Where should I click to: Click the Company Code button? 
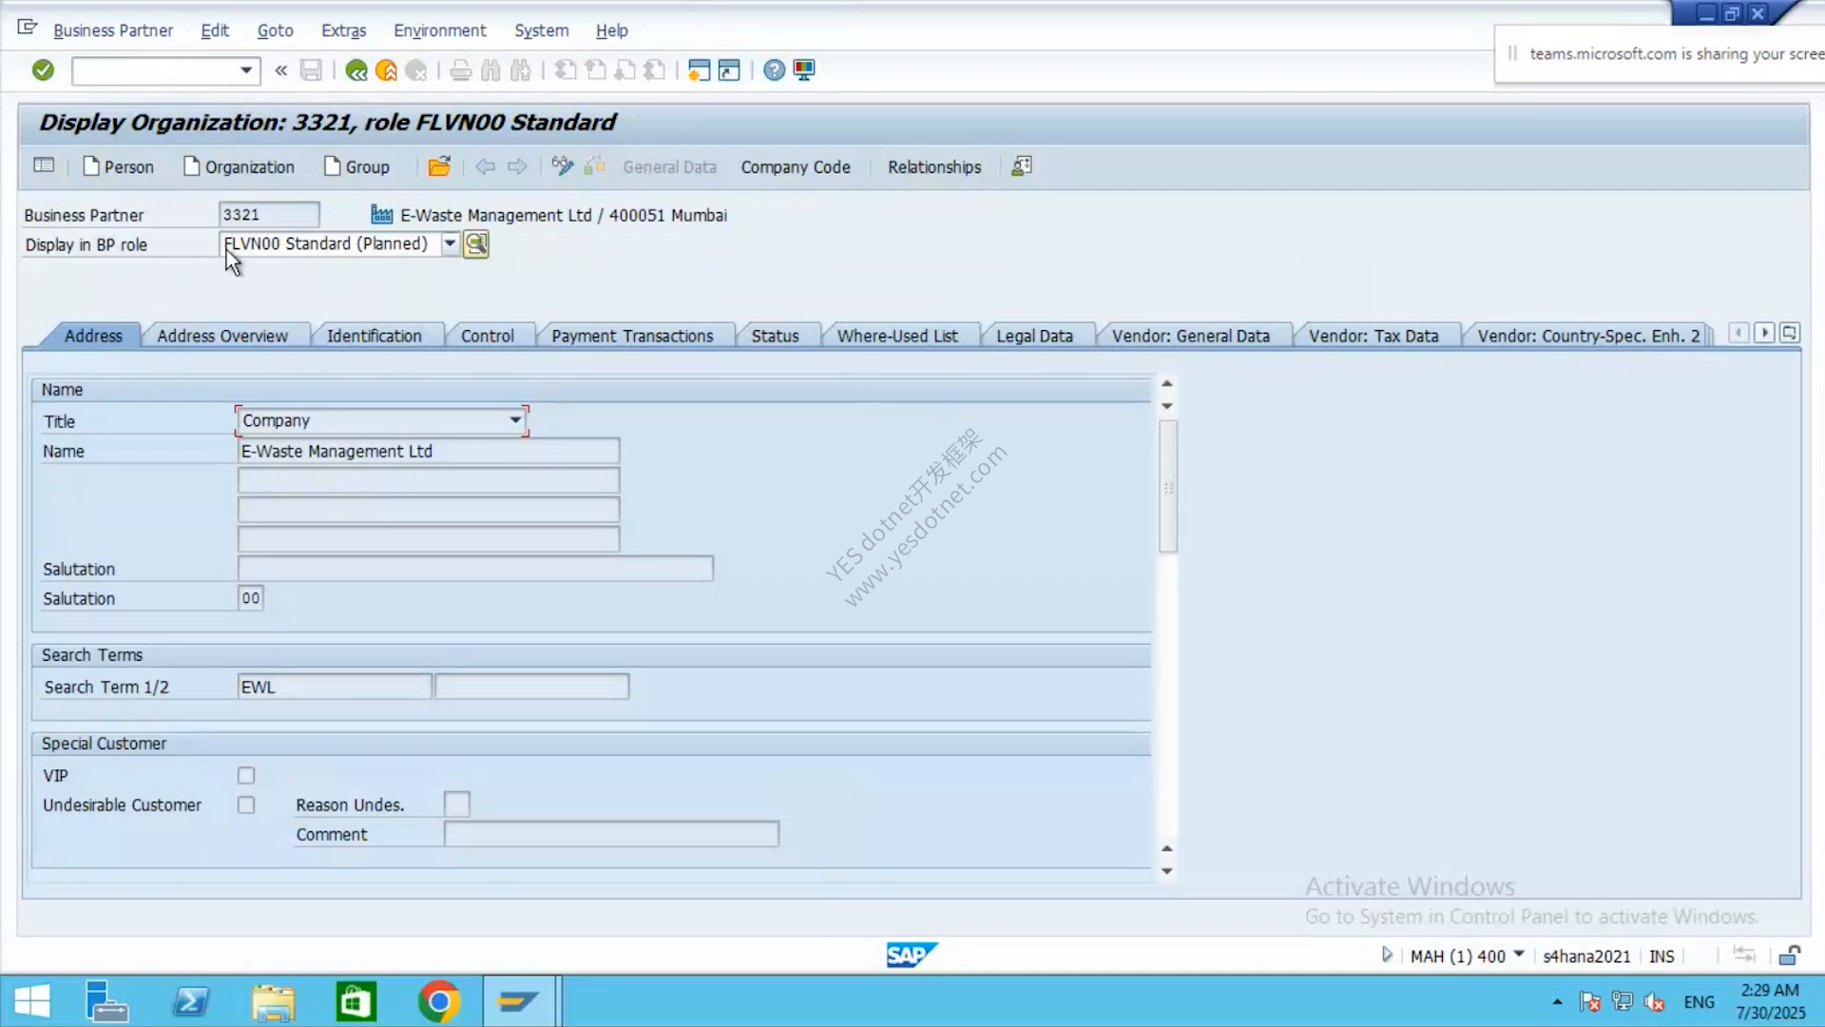pyautogui.click(x=796, y=167)
